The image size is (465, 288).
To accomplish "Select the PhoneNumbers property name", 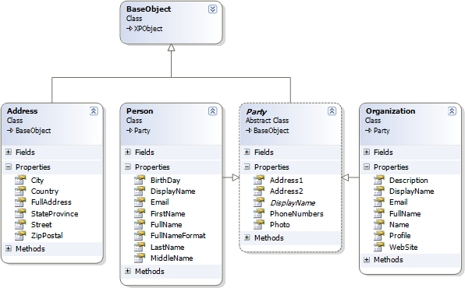I will coord(296,214).
